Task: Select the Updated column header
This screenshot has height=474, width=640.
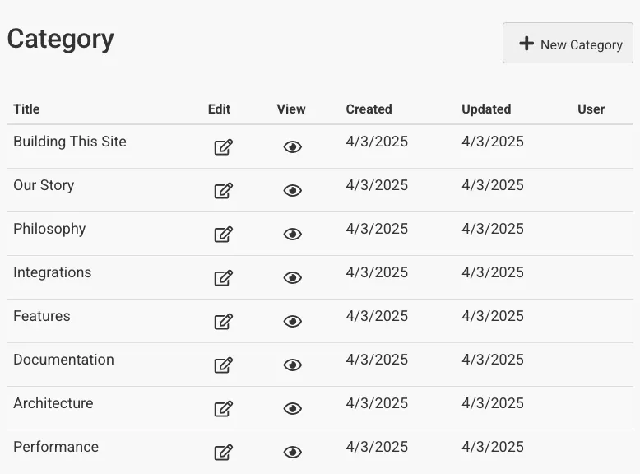Action: [486, 109]
